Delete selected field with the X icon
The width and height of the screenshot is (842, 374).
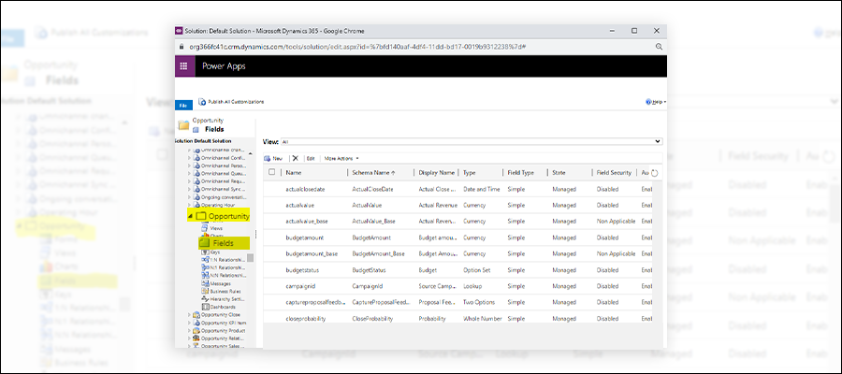295,158
